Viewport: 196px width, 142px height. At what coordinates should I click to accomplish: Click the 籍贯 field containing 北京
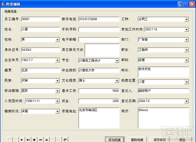40,70
